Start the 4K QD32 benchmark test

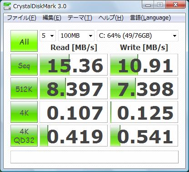(24, 136)
